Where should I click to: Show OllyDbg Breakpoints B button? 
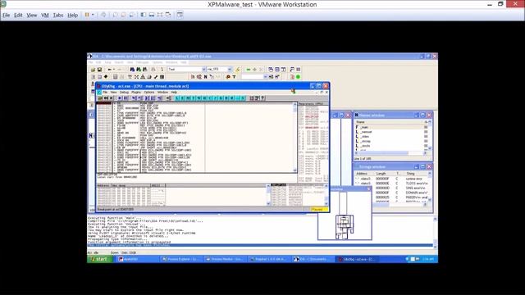[x=226, y=98]
